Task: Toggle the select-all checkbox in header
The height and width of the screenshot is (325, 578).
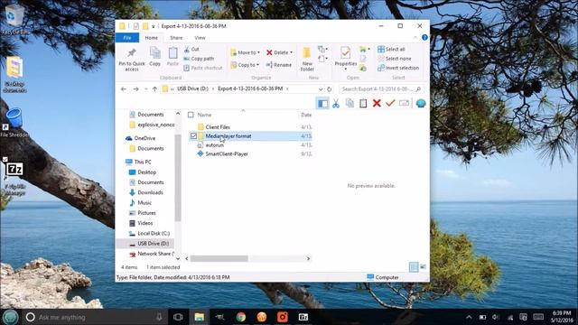Action: [x=191, y=115]
